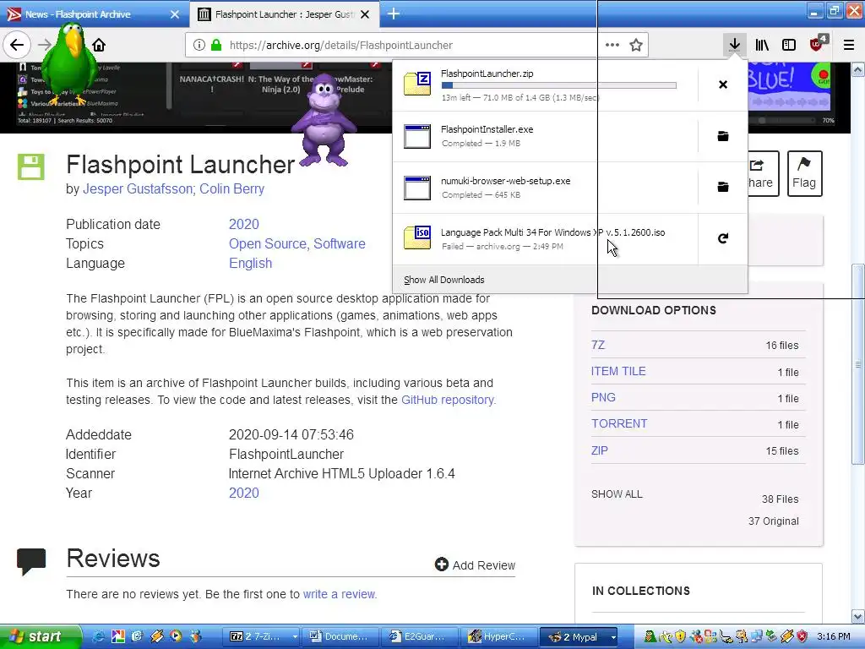Image resolution: width=865 pixels, height=649 pixels.
Task: Flag this item with Flag button
Action: pos(804,173)
